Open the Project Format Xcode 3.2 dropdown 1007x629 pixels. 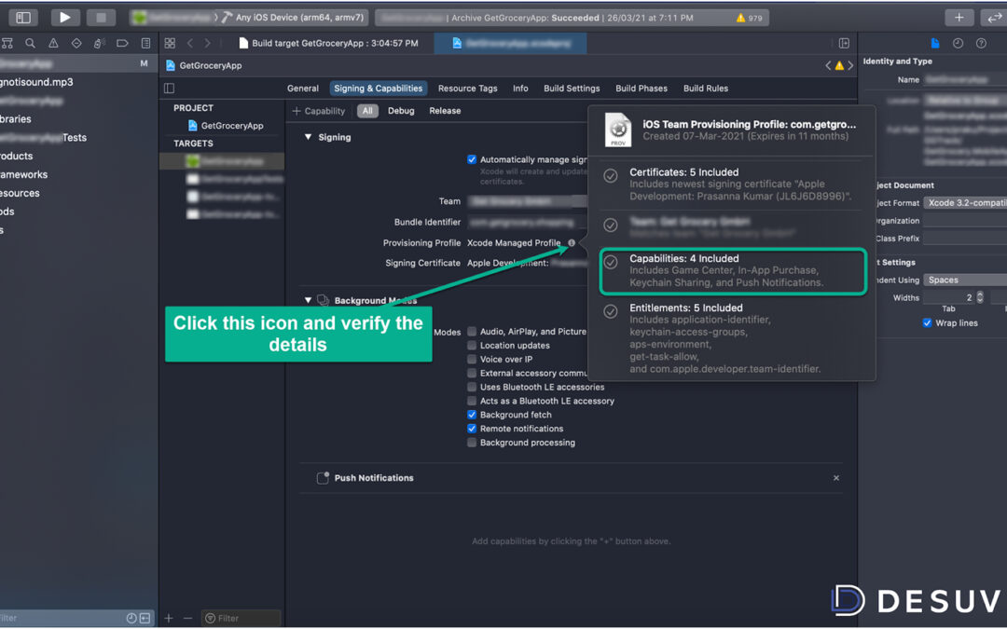click(x=965, y=203)
